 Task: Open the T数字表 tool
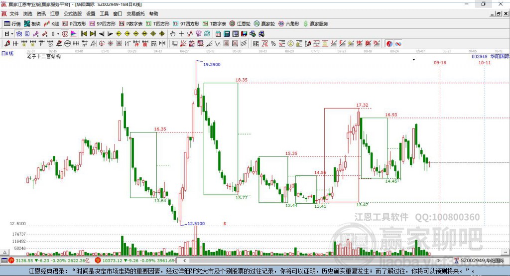[214, 24]
